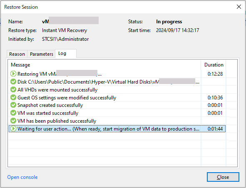
Task: Select the Log tab
Action: coord(66,54)
